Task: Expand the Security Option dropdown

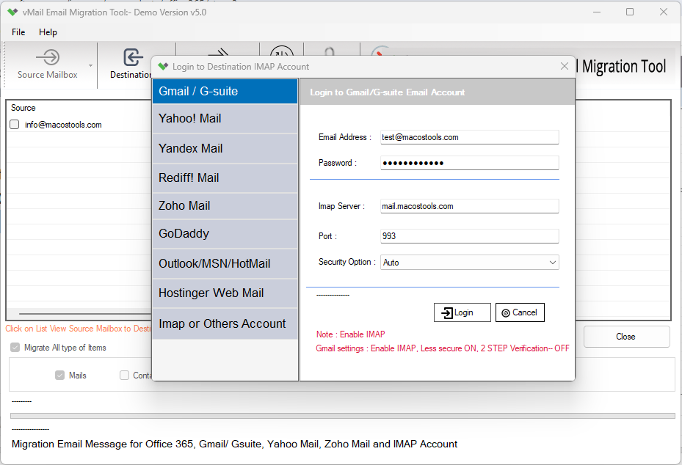Action: tap(552, 263)
